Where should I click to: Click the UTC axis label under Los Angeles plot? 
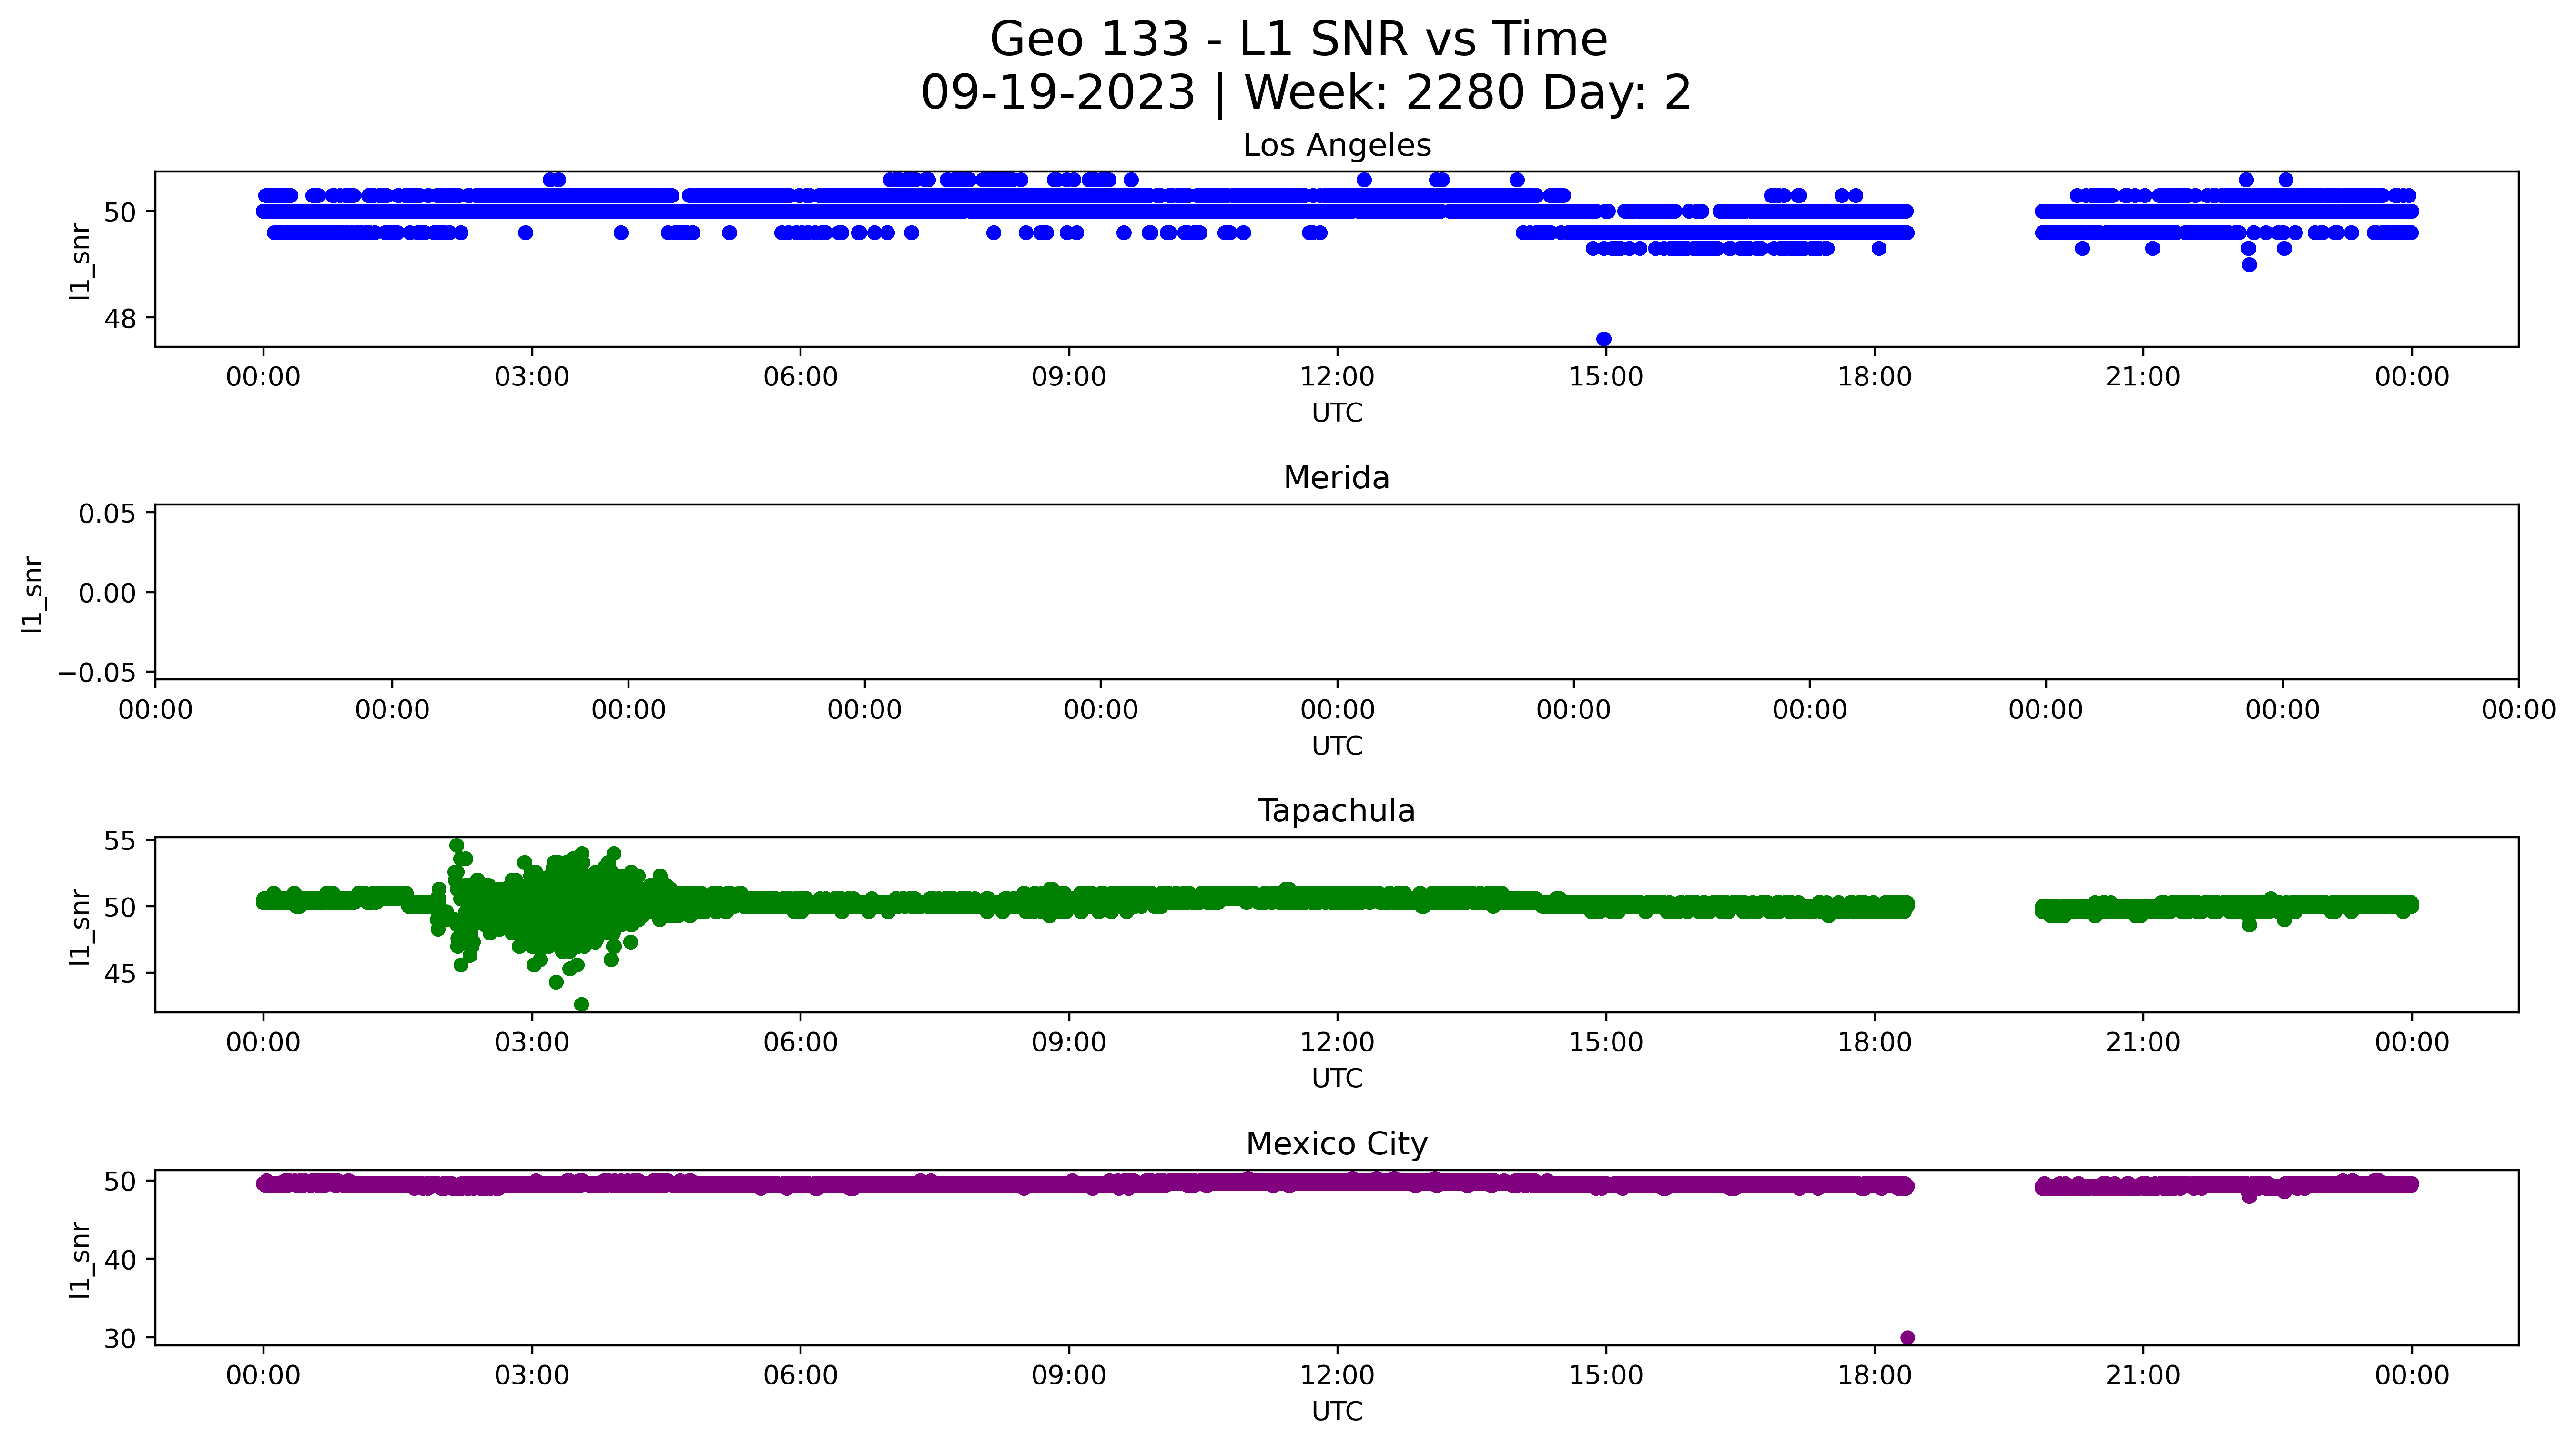(x=1337, y=413)
